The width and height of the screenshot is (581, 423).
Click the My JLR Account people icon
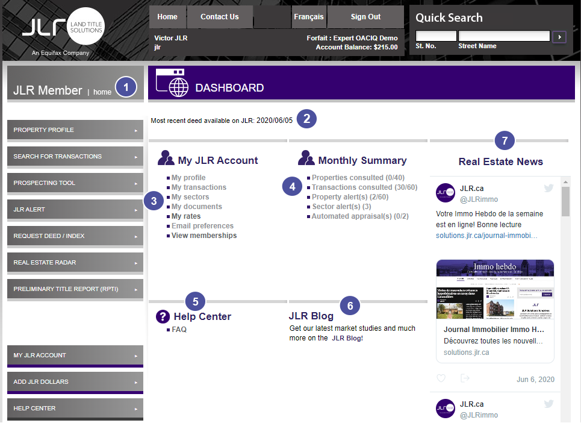coord(166,158)
